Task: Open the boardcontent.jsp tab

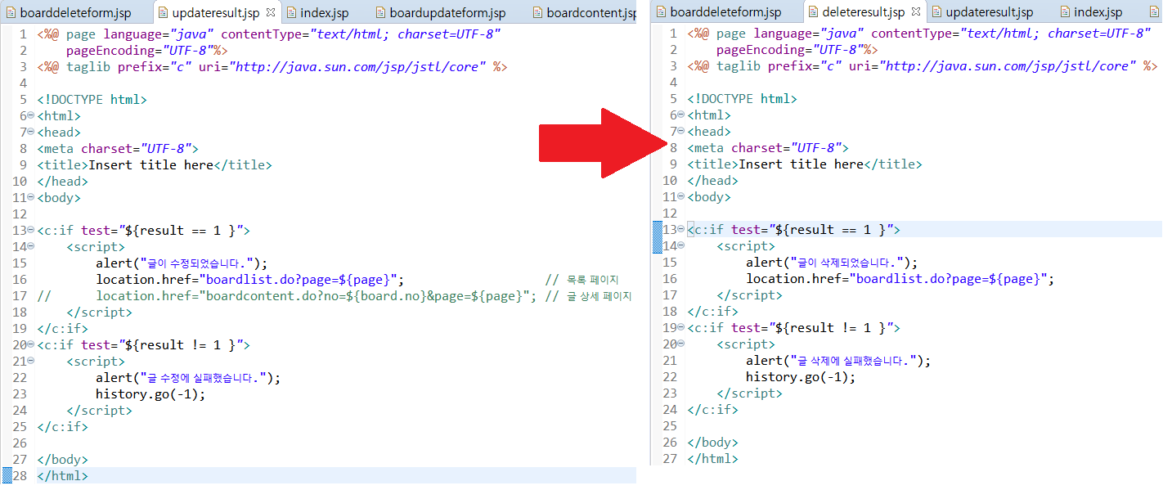Action: (582, 13)
